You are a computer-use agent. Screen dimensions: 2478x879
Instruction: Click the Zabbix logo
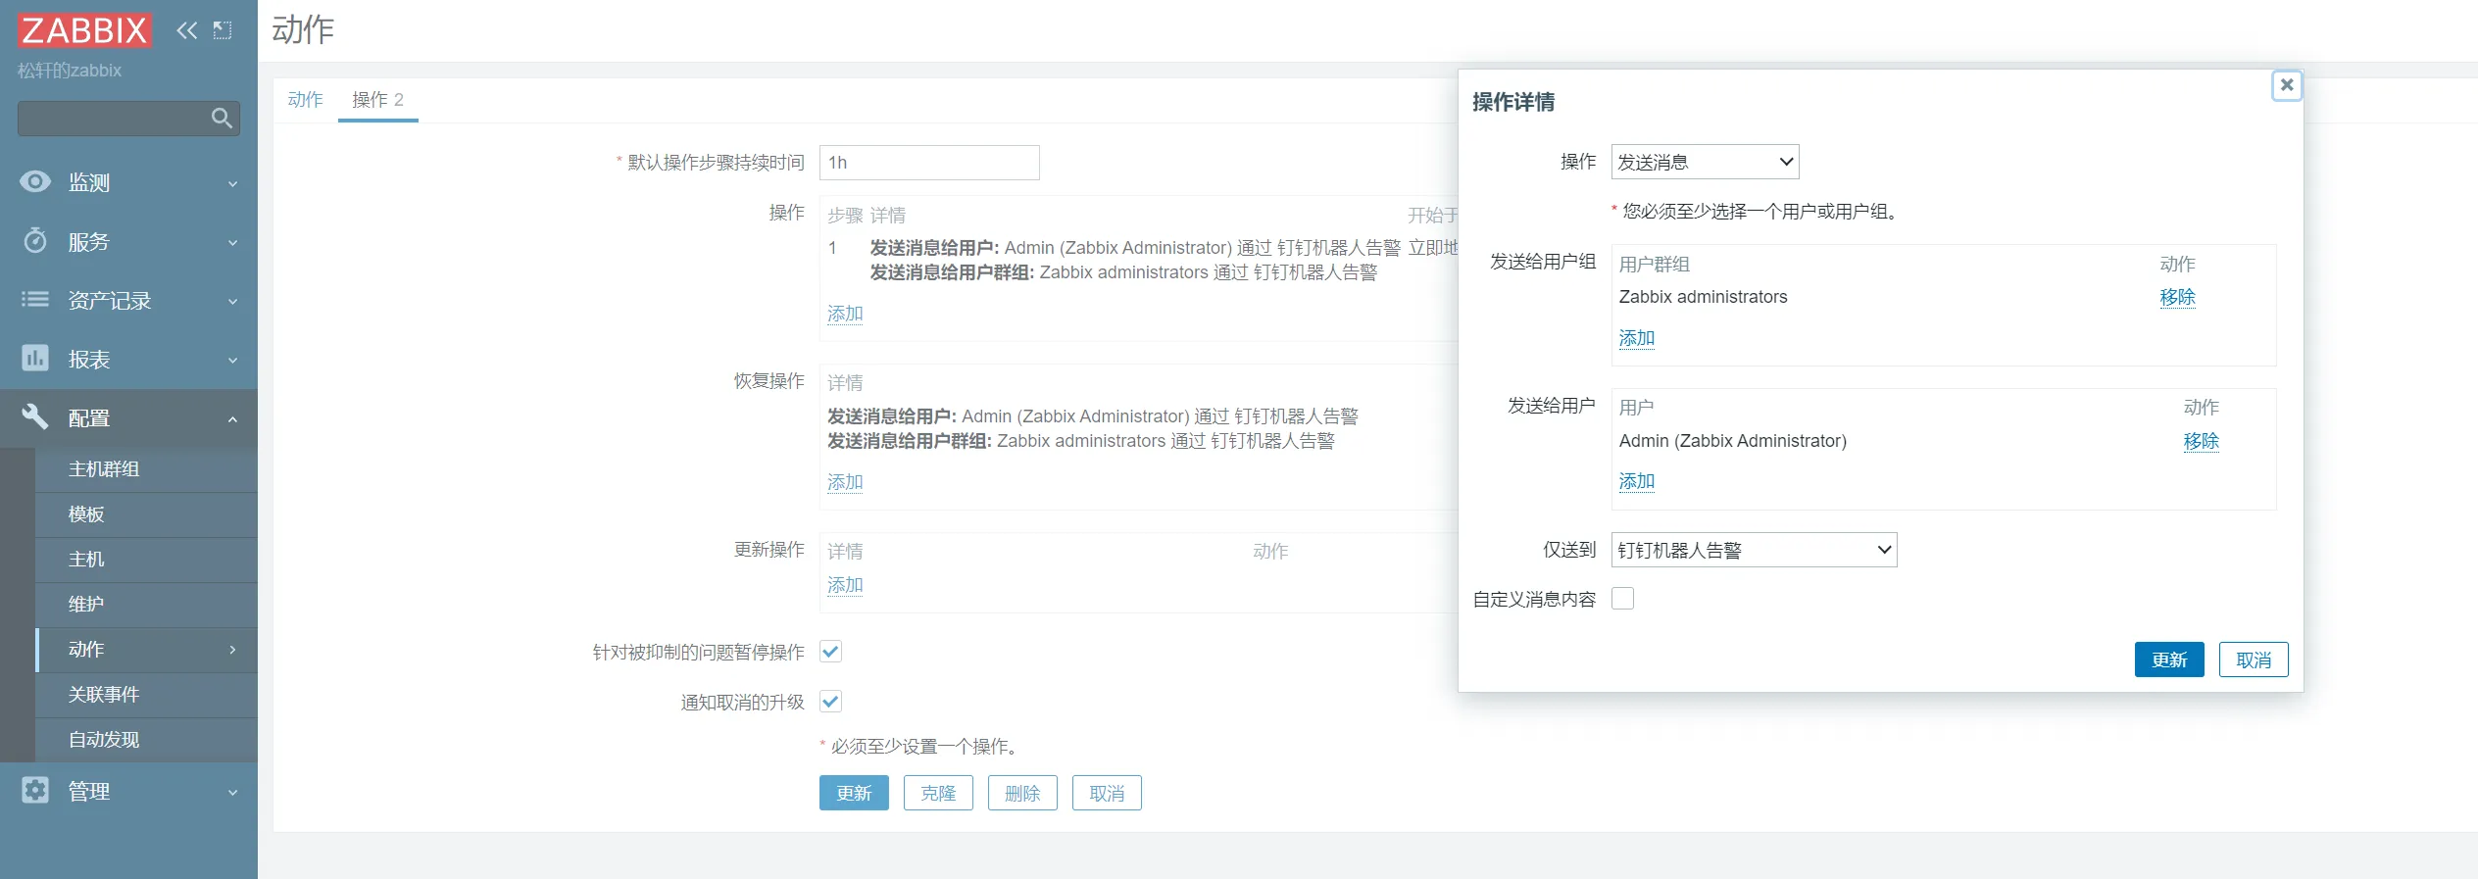pyautogui.click(x=84, y=30)
